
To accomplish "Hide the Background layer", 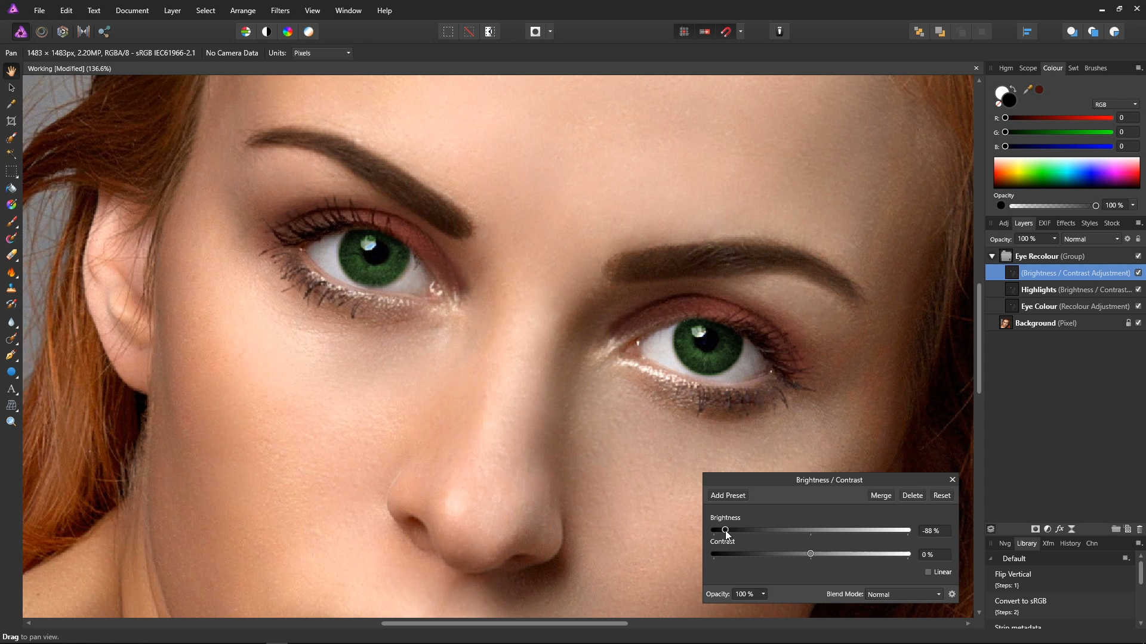I will [x=1138, y=323].
